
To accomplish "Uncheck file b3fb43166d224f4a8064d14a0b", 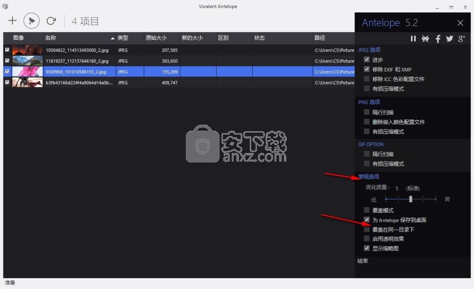I will click(x=7, y=82).
